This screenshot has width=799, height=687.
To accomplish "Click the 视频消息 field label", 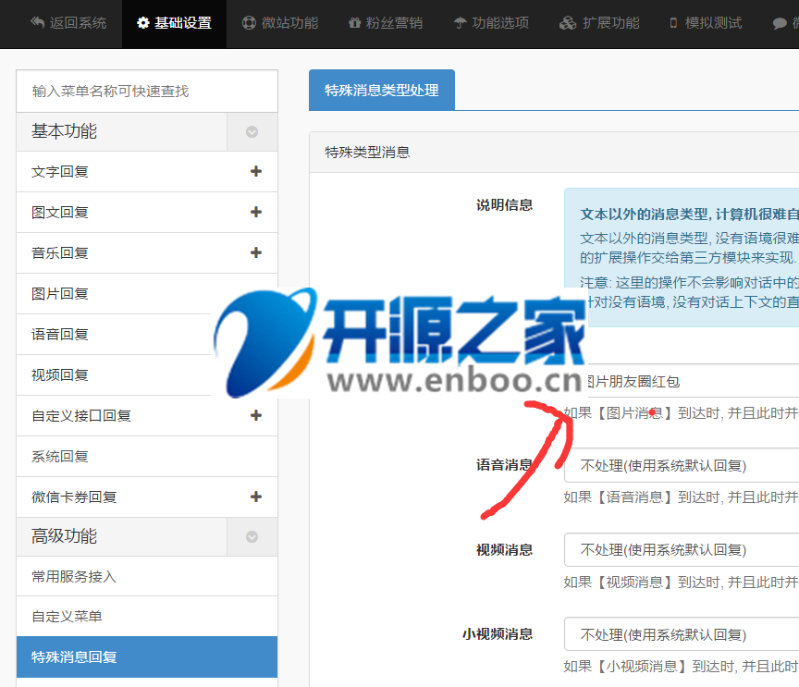I will tap(505, 550).
